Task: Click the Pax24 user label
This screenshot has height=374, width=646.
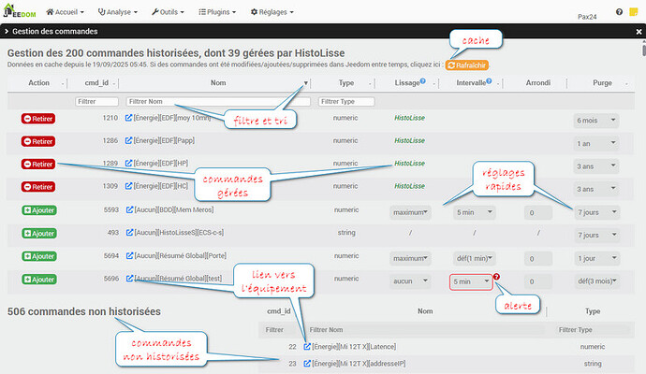Action: tap(587, 17)
